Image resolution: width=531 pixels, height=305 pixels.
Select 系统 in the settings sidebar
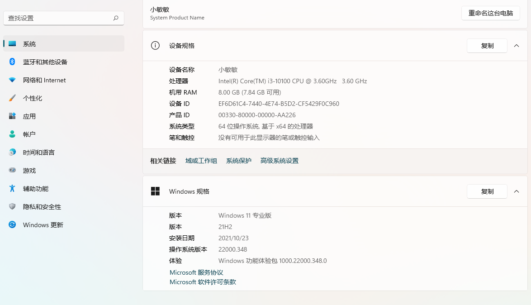29,44
